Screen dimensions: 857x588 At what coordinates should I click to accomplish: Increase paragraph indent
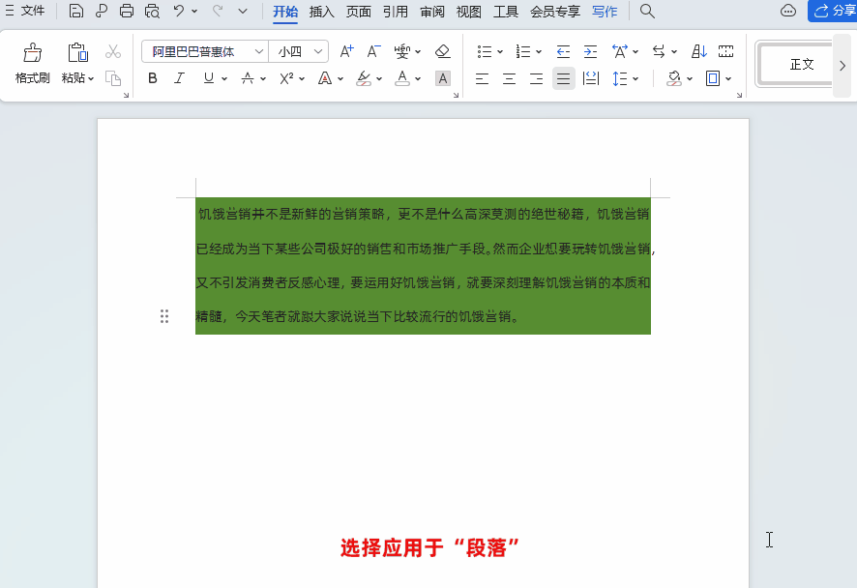click(590, 51)
